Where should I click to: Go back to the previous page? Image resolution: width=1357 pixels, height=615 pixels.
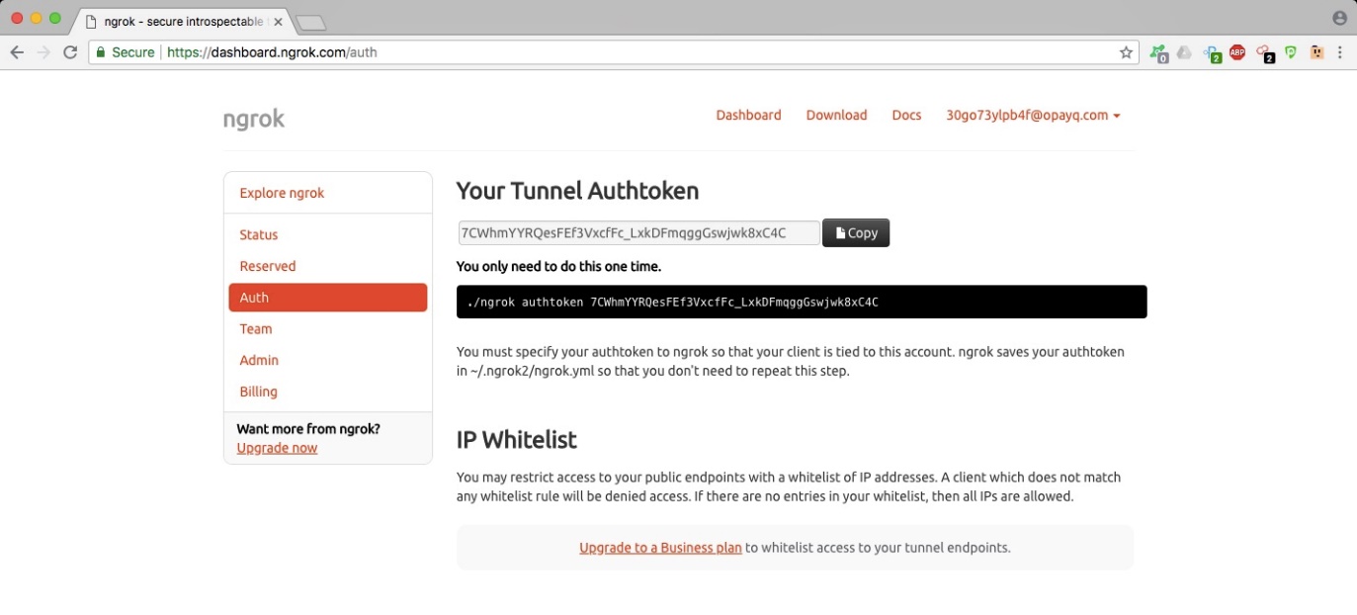click(17, 52)
